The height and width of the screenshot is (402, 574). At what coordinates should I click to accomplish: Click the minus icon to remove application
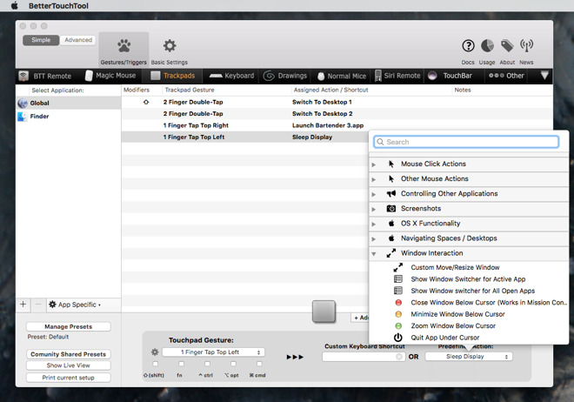click(38, 305)
